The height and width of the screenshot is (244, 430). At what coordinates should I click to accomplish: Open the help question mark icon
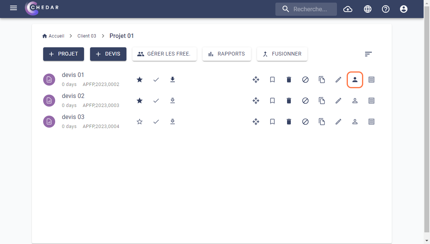[x=386, y=9]
